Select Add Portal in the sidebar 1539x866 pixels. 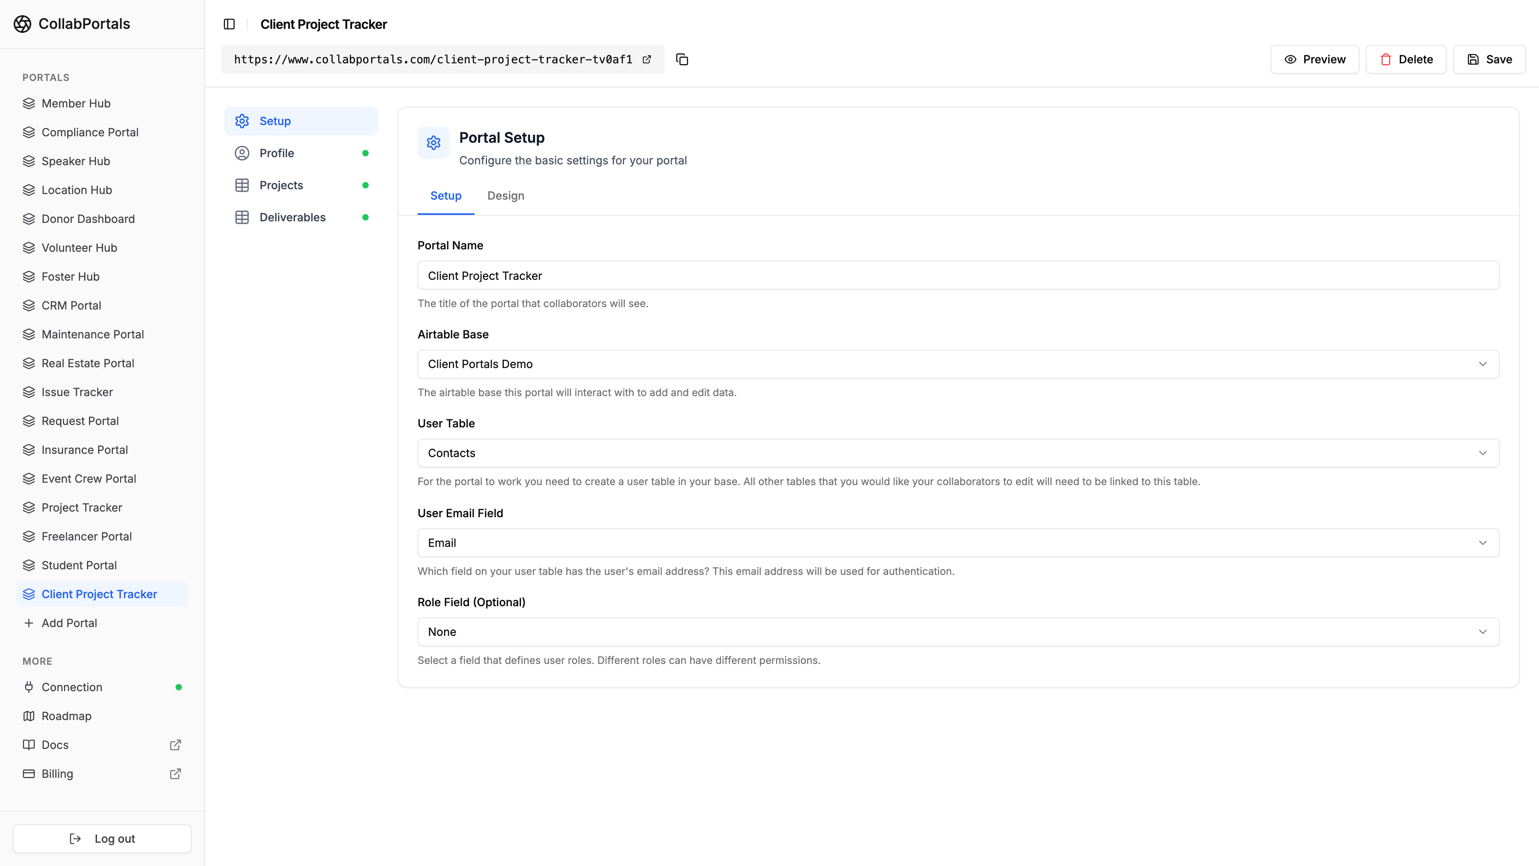[69, 623]
